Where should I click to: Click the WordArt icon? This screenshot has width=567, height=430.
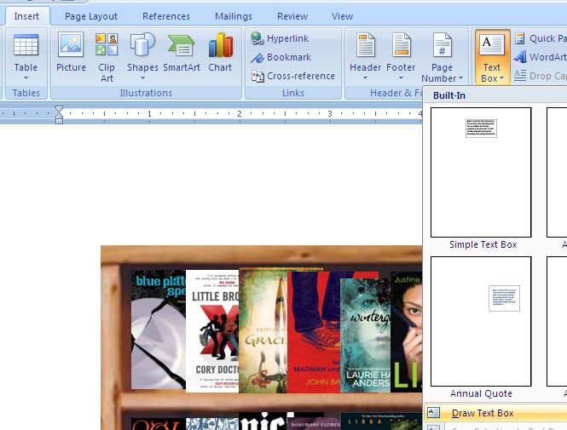pyautogui.click(x=520, y=57)
